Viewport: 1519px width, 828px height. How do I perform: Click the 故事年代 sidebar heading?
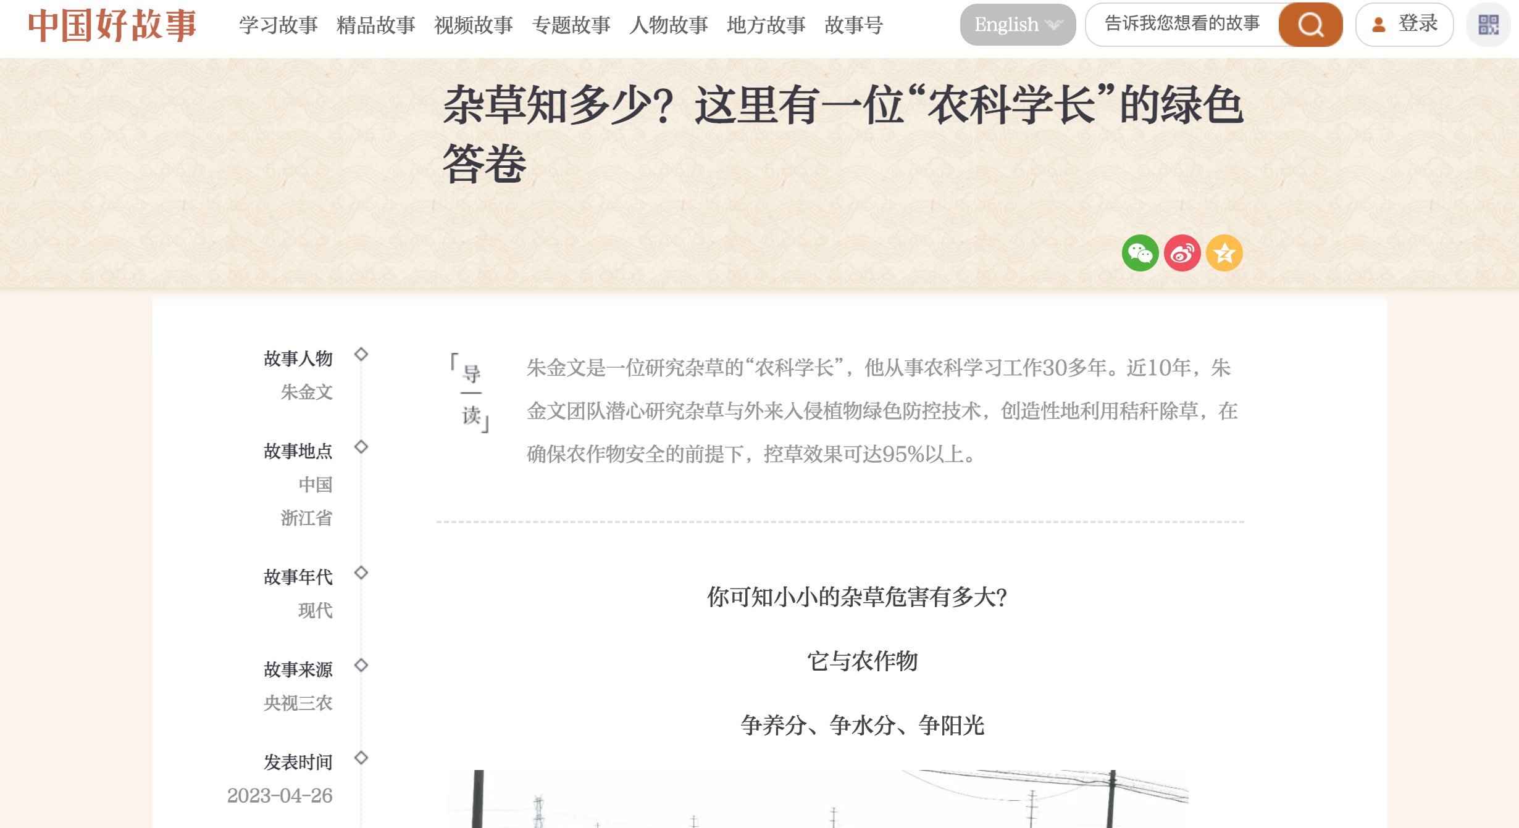pyautogui.click(x=298, y=577)
